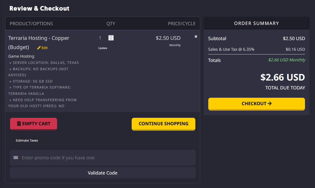The height and width of the screenshot is (188, 315).
Task: Select the Type of Terraria Software line
Action: click(40, 91)
